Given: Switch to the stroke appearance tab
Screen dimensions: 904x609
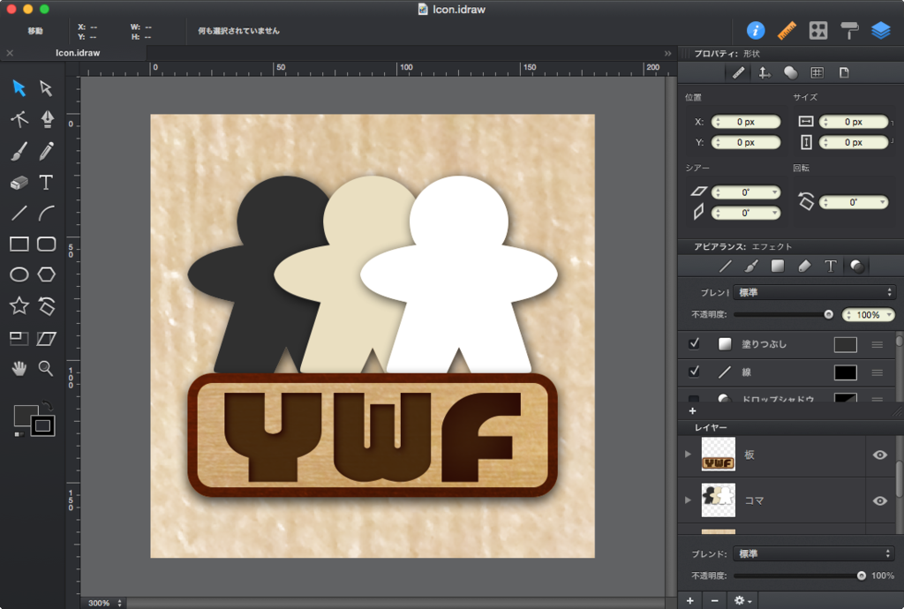Looking at the screenshot, I should click(726, 267).
